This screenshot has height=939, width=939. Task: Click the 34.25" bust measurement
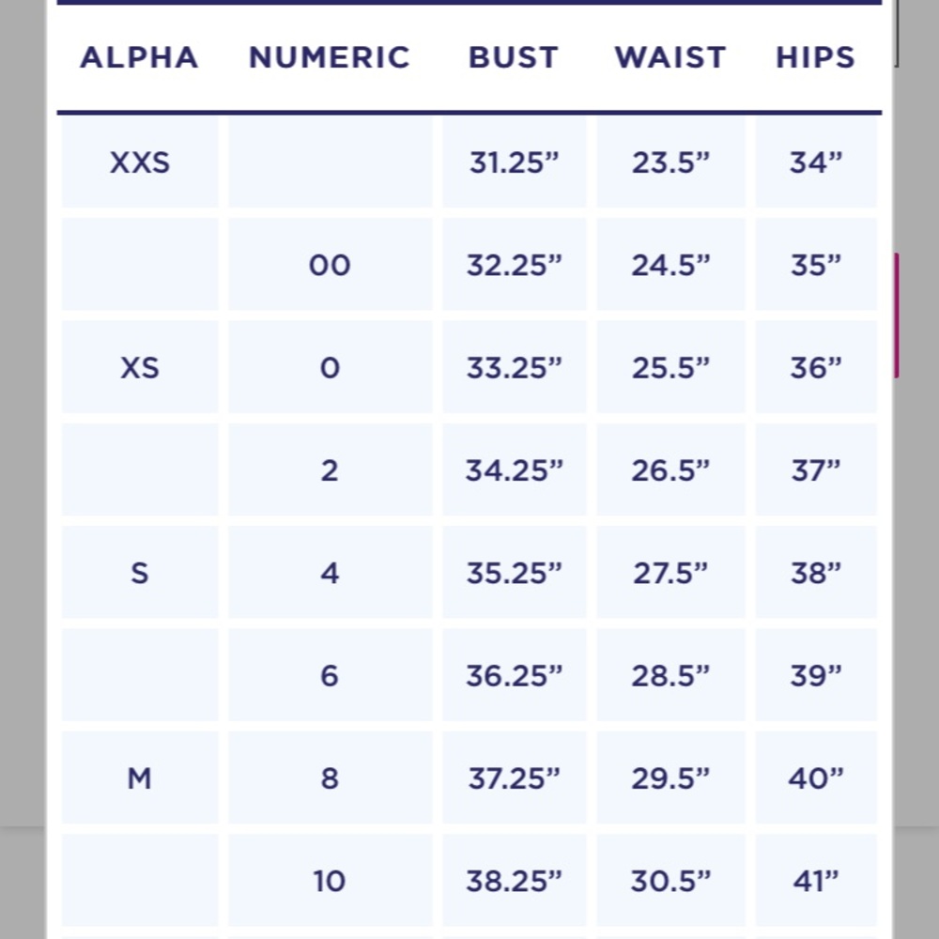514,470
